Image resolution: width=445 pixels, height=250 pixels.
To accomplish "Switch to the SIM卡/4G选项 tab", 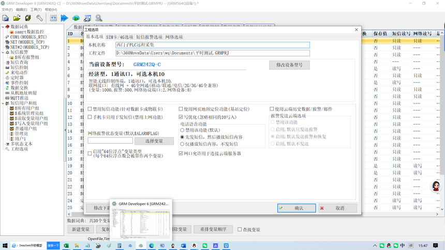I will 120,37.
